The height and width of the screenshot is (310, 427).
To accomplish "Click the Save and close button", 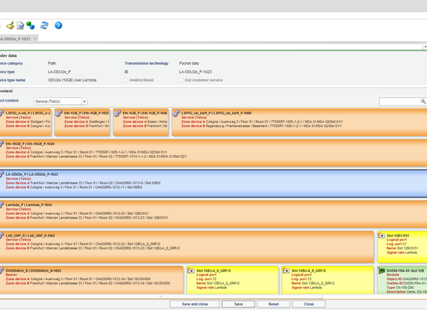I will (x=195, y=304).
